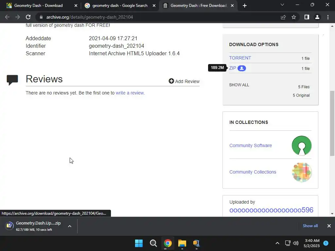Click the Scanner value Internet Archive HTML5 Uploader
The image size is (335, 251).
click(x=134, y=53)
